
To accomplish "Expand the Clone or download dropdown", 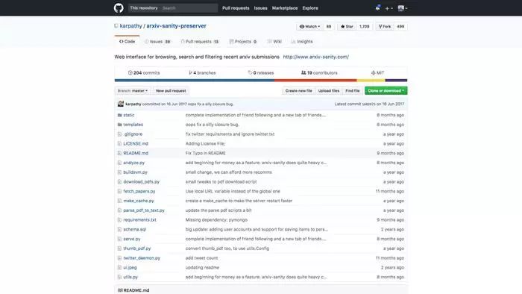I will pos(386,90).
